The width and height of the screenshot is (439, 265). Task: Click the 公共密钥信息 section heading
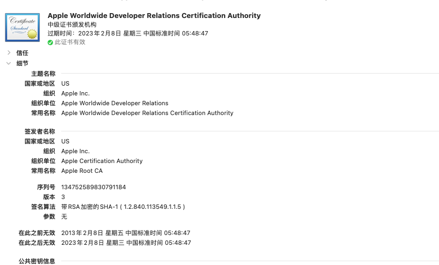click(x=37, y=261)
